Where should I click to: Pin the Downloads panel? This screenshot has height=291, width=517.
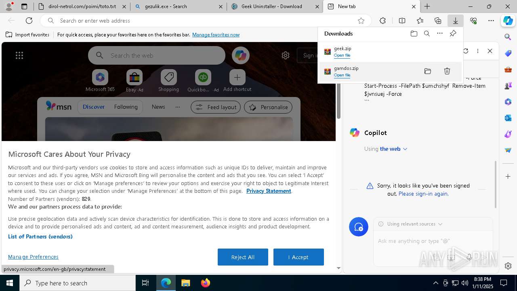[453, 34]
